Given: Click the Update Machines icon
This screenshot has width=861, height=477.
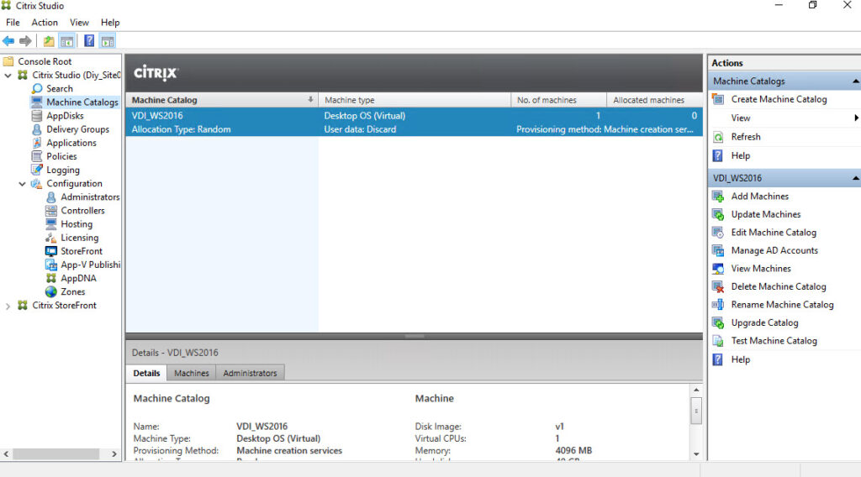Looking at the screenshot, I should tap(717, 215).
